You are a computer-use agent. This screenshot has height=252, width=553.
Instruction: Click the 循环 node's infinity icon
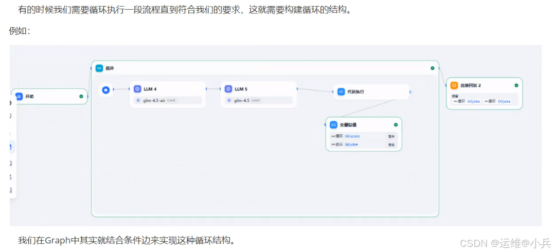pyautogui.click(x=99, y=68)
